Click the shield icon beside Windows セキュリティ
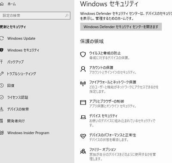The image size is (172, 163). click(1, 50)
